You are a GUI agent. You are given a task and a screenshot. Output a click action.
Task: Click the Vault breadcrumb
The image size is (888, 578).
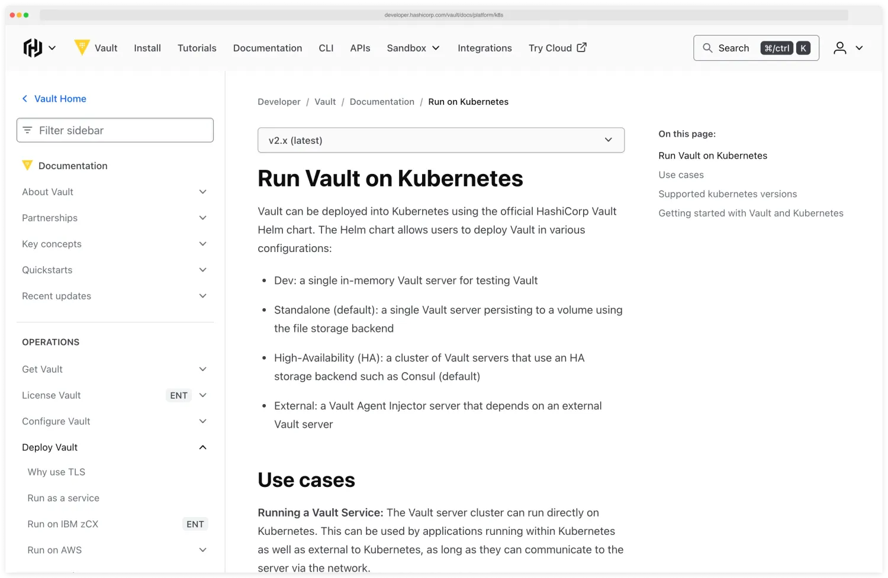(x=325, y=102)
